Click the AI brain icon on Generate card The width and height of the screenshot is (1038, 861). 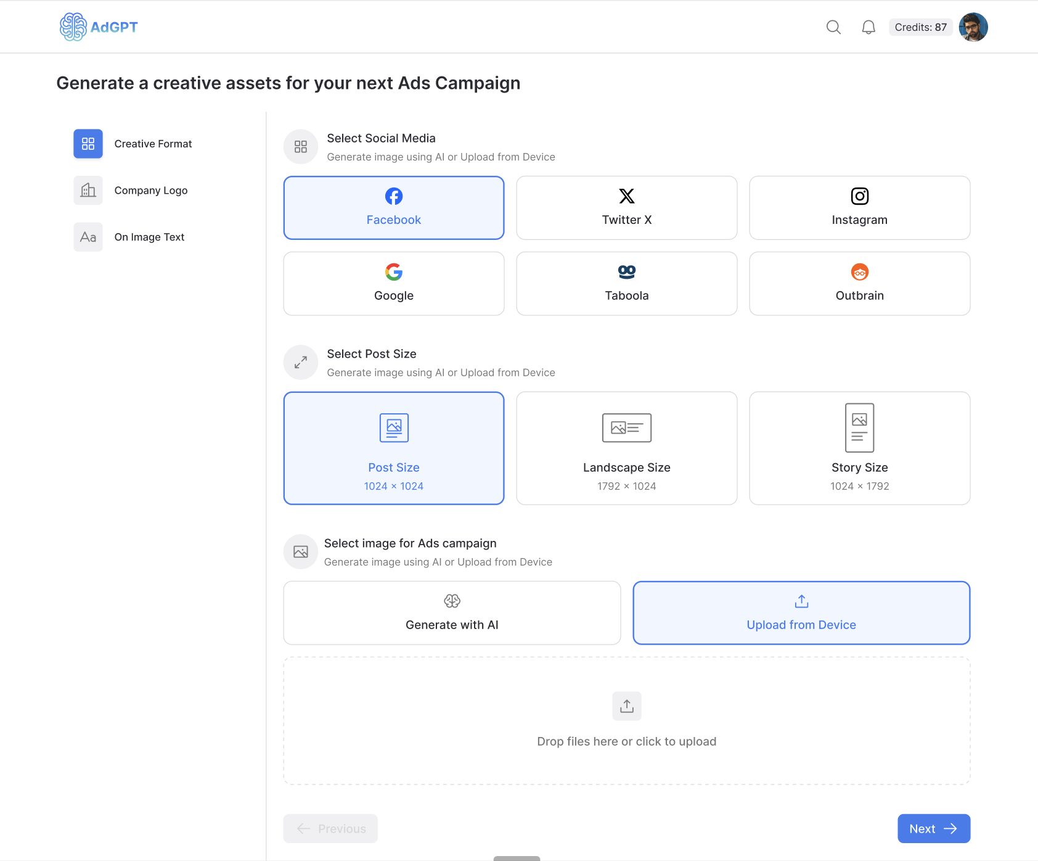[452, 601]
